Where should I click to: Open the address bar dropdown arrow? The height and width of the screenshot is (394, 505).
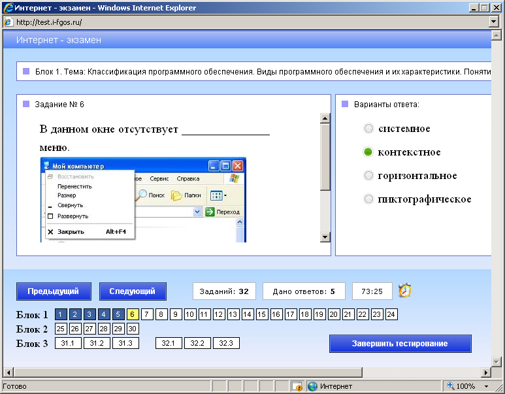(493, 22)
